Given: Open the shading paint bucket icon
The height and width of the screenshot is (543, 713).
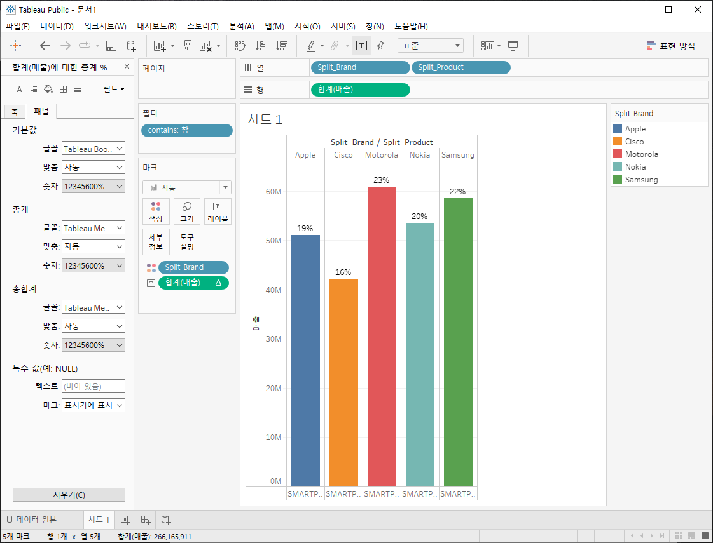Looking at the screenshot, I should [x=48, y=89].
